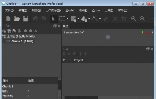Click the Crop selection icon

coord(124,19)
